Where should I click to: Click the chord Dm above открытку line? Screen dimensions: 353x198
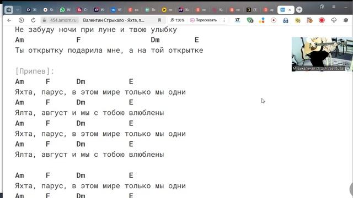click(155, 40)
